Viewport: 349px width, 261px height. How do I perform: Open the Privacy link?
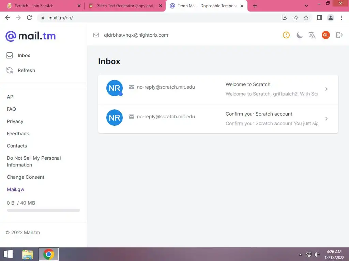(x=15, y=121)
